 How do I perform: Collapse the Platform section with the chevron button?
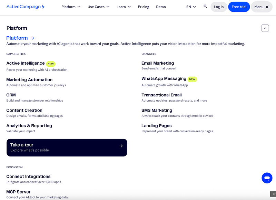click(265, 28)
